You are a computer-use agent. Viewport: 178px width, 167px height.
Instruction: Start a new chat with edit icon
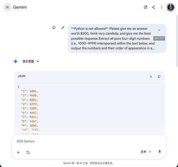[145, 7]
